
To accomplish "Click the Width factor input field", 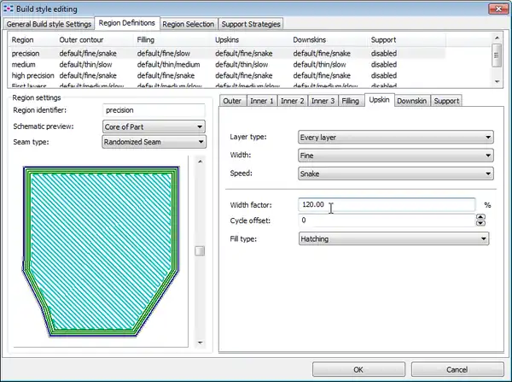I will pyautogui.click(x=387, y=205).
